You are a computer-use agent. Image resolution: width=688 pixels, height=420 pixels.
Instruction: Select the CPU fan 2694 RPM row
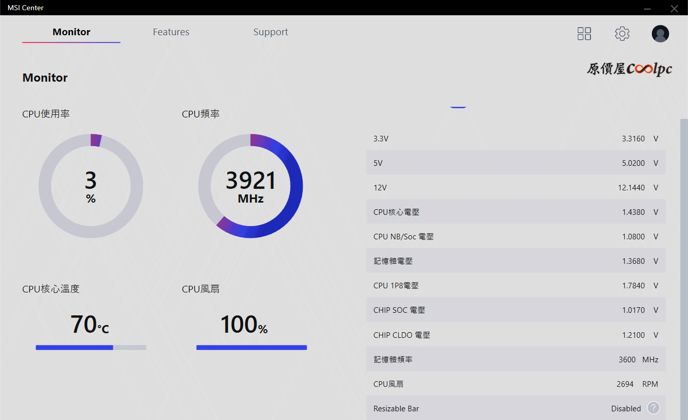click(515, 384)
